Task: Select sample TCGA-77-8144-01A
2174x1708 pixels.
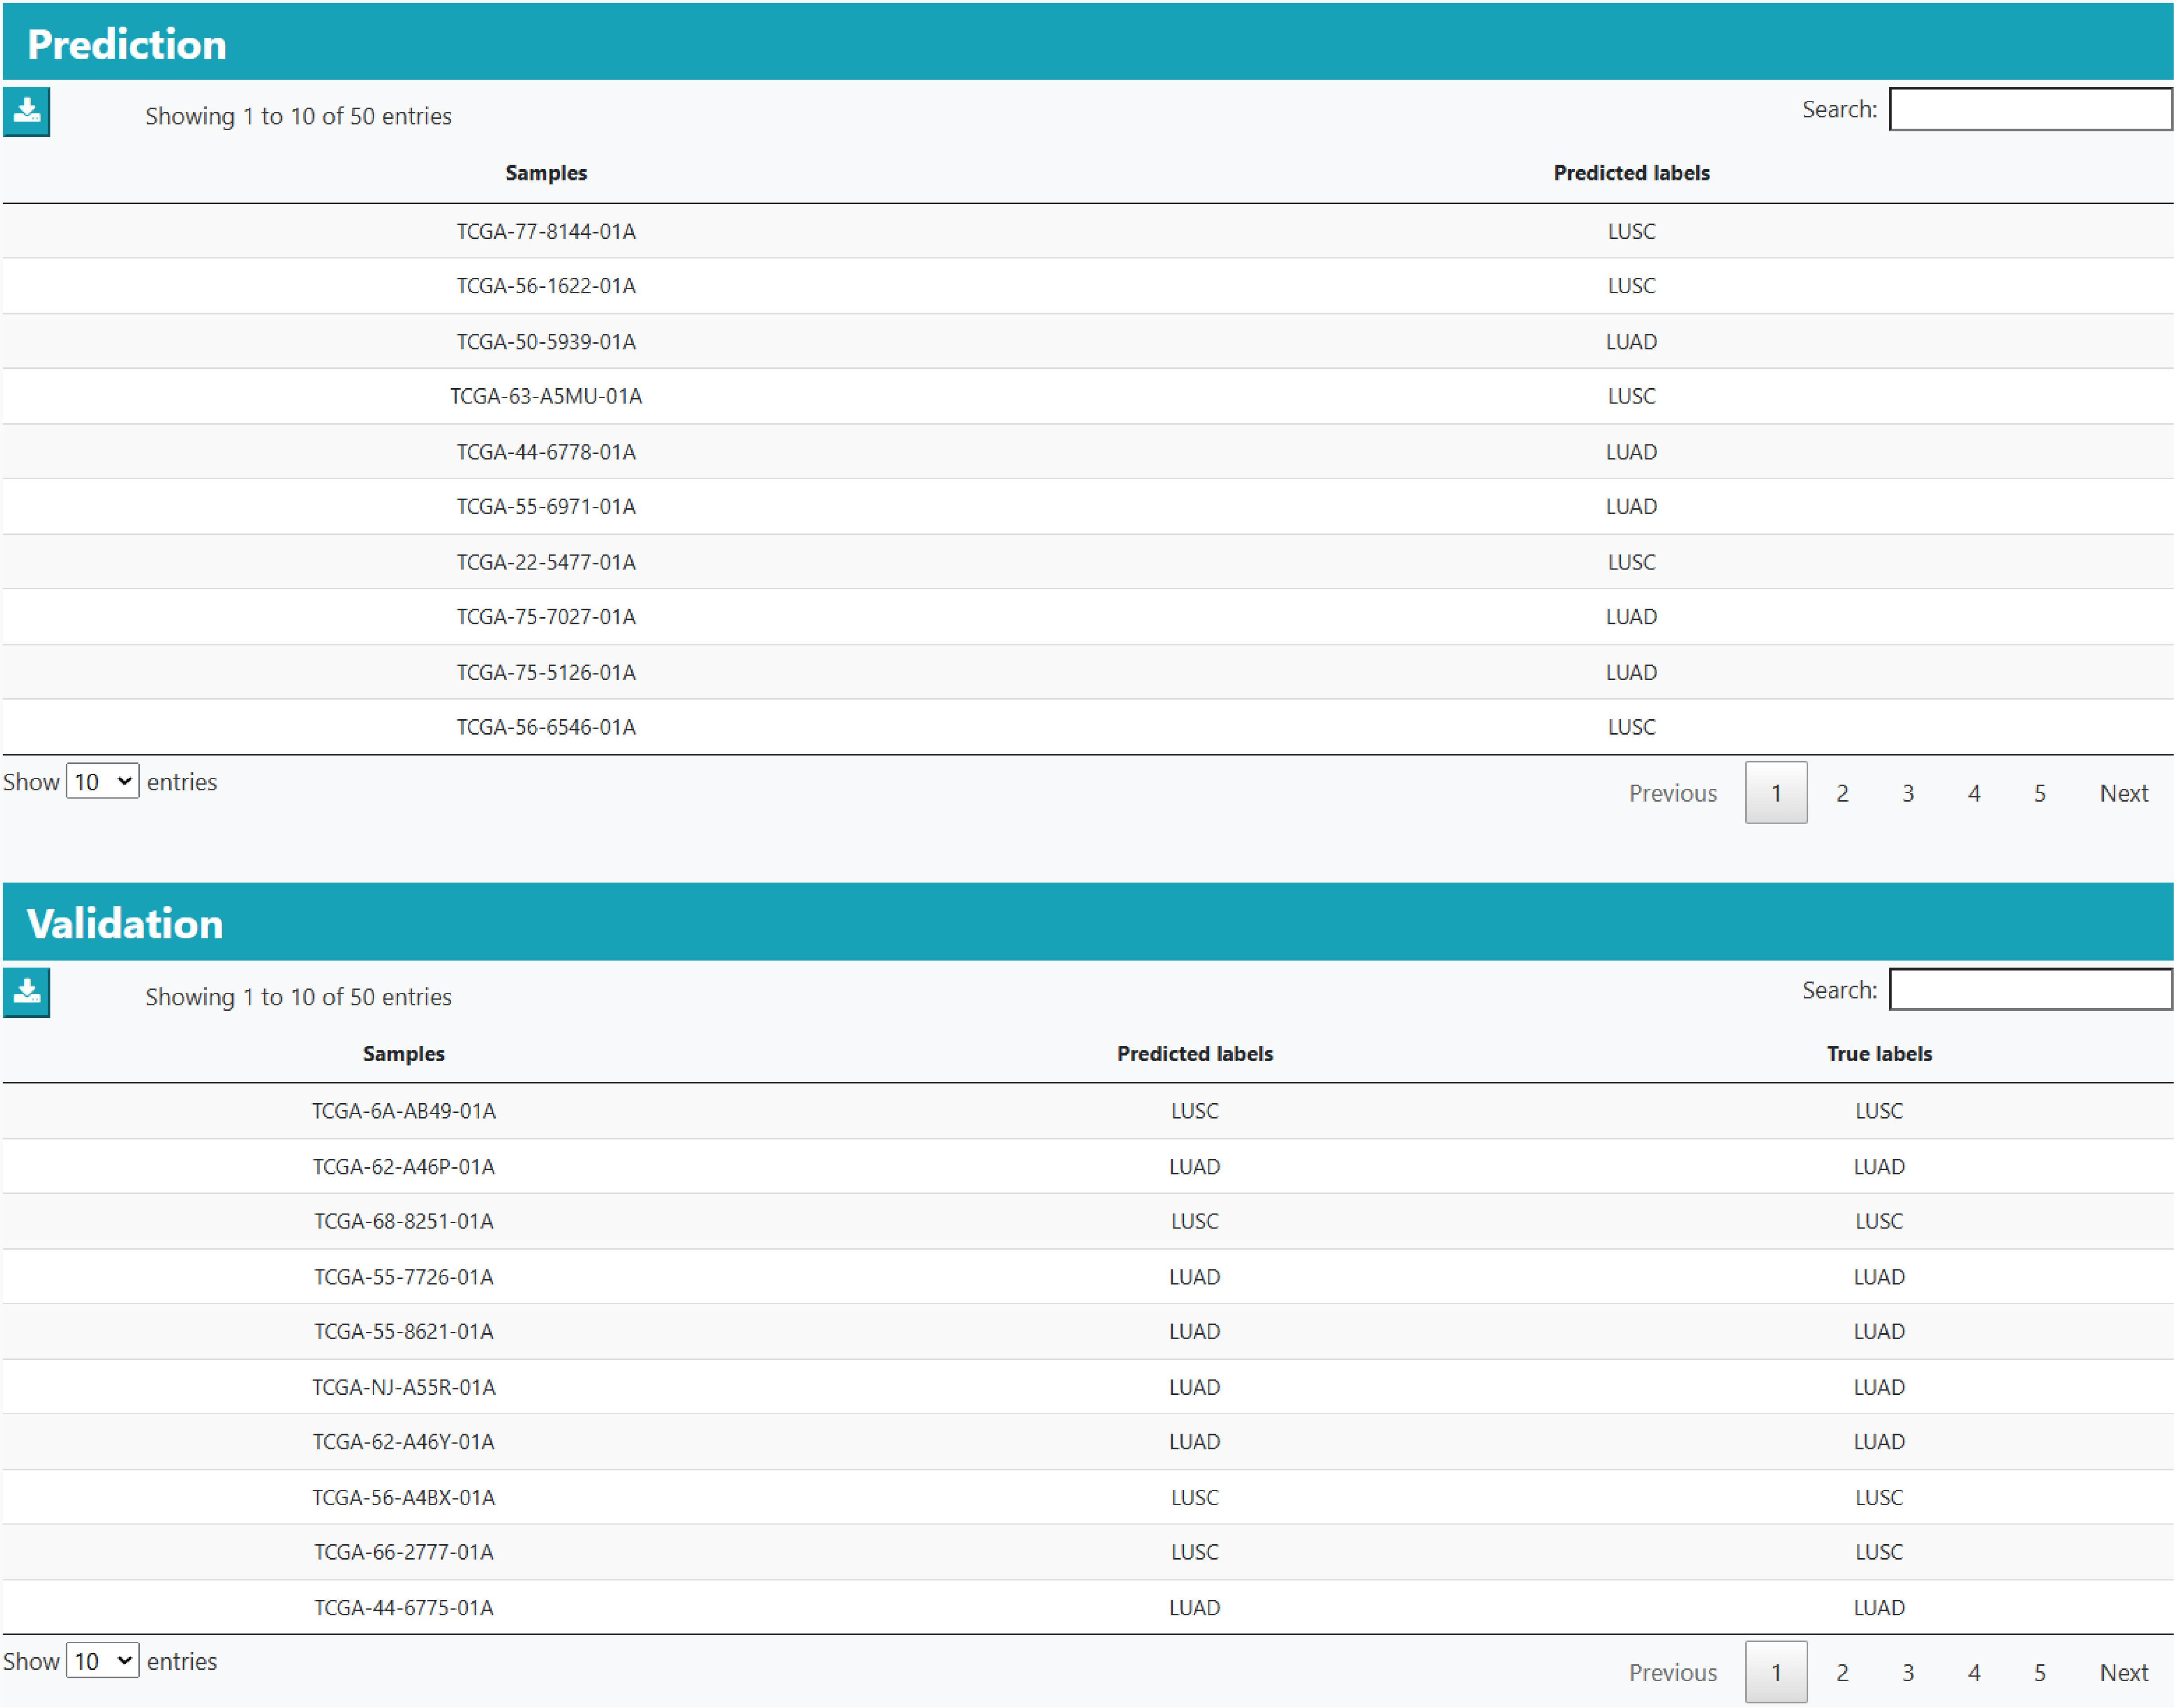Action: pos(546,231)
